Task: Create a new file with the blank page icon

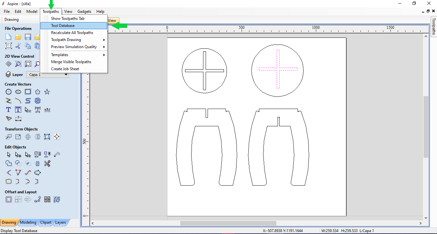Action: 9,37
